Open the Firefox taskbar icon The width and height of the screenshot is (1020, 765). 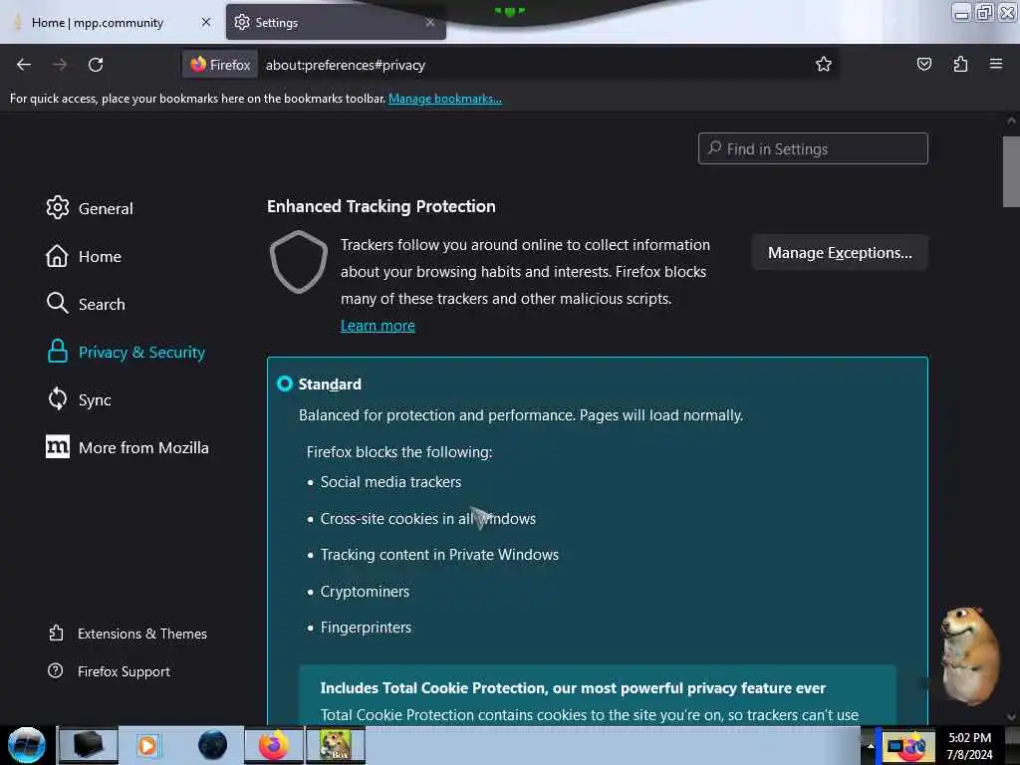tap(274, 745)
